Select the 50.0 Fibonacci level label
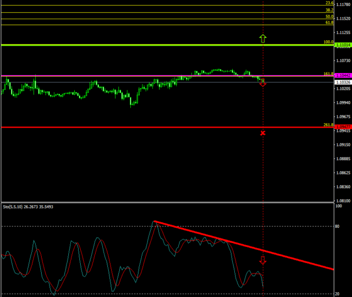The height and width of the screenshot is (297, 352). [x=329, y=16]
